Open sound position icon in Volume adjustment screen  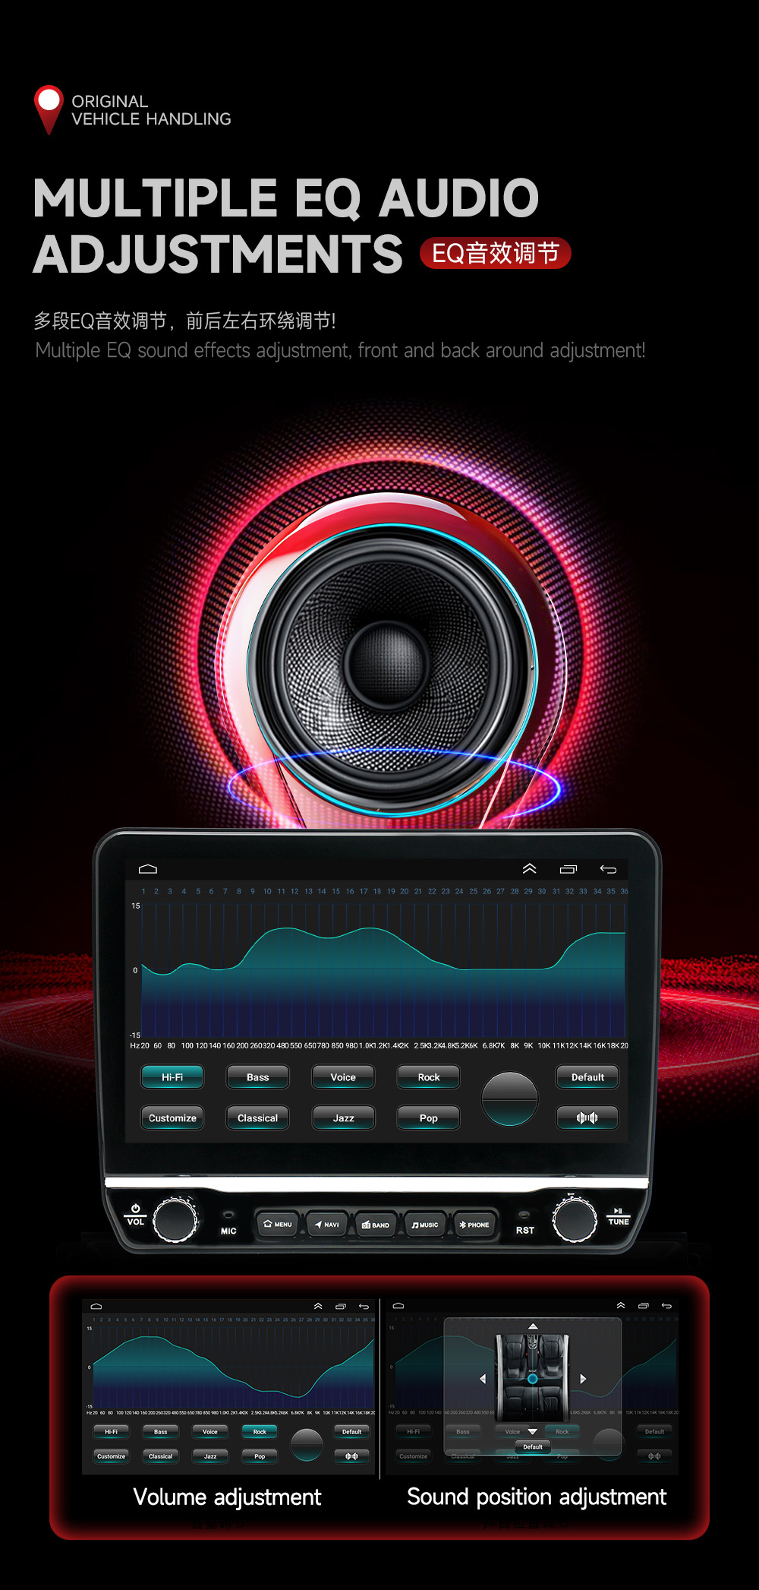point(351,1456)
